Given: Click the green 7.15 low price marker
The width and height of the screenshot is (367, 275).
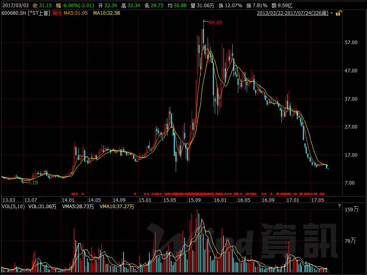Looking at the screenshot, I should (32, 183).
